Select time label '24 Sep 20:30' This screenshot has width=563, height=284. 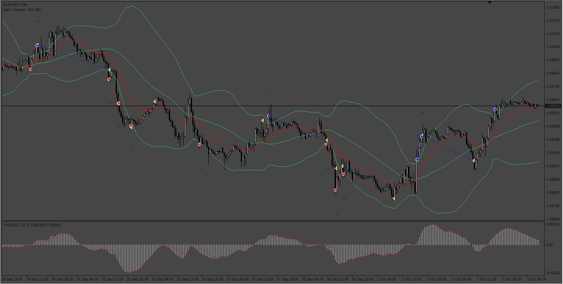click(x=62, y=279)
